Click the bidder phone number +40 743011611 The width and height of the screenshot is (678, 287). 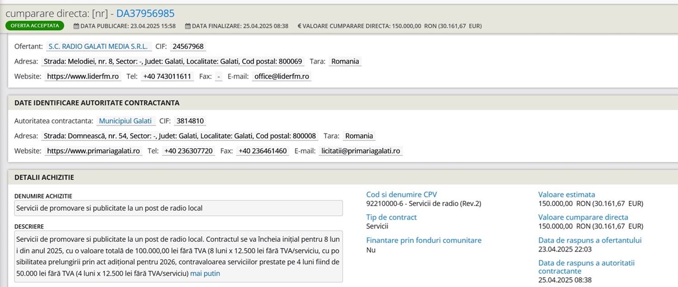point(167,76)
